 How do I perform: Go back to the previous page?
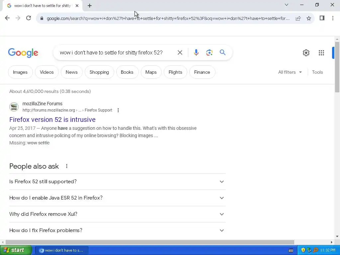tap(7, 18)
